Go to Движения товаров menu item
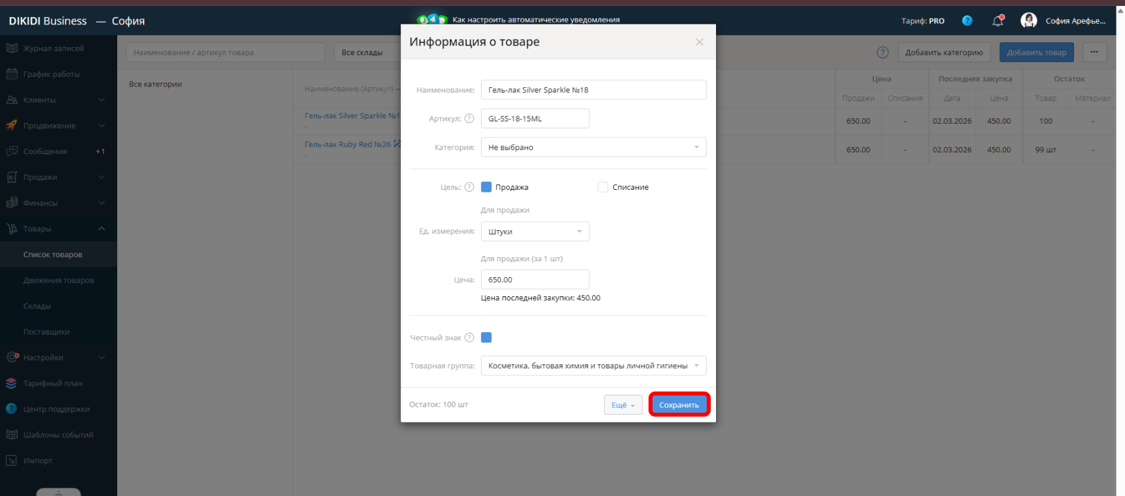Image resolution: width=1125 pixels, height=496 pixels. point(58,280)
